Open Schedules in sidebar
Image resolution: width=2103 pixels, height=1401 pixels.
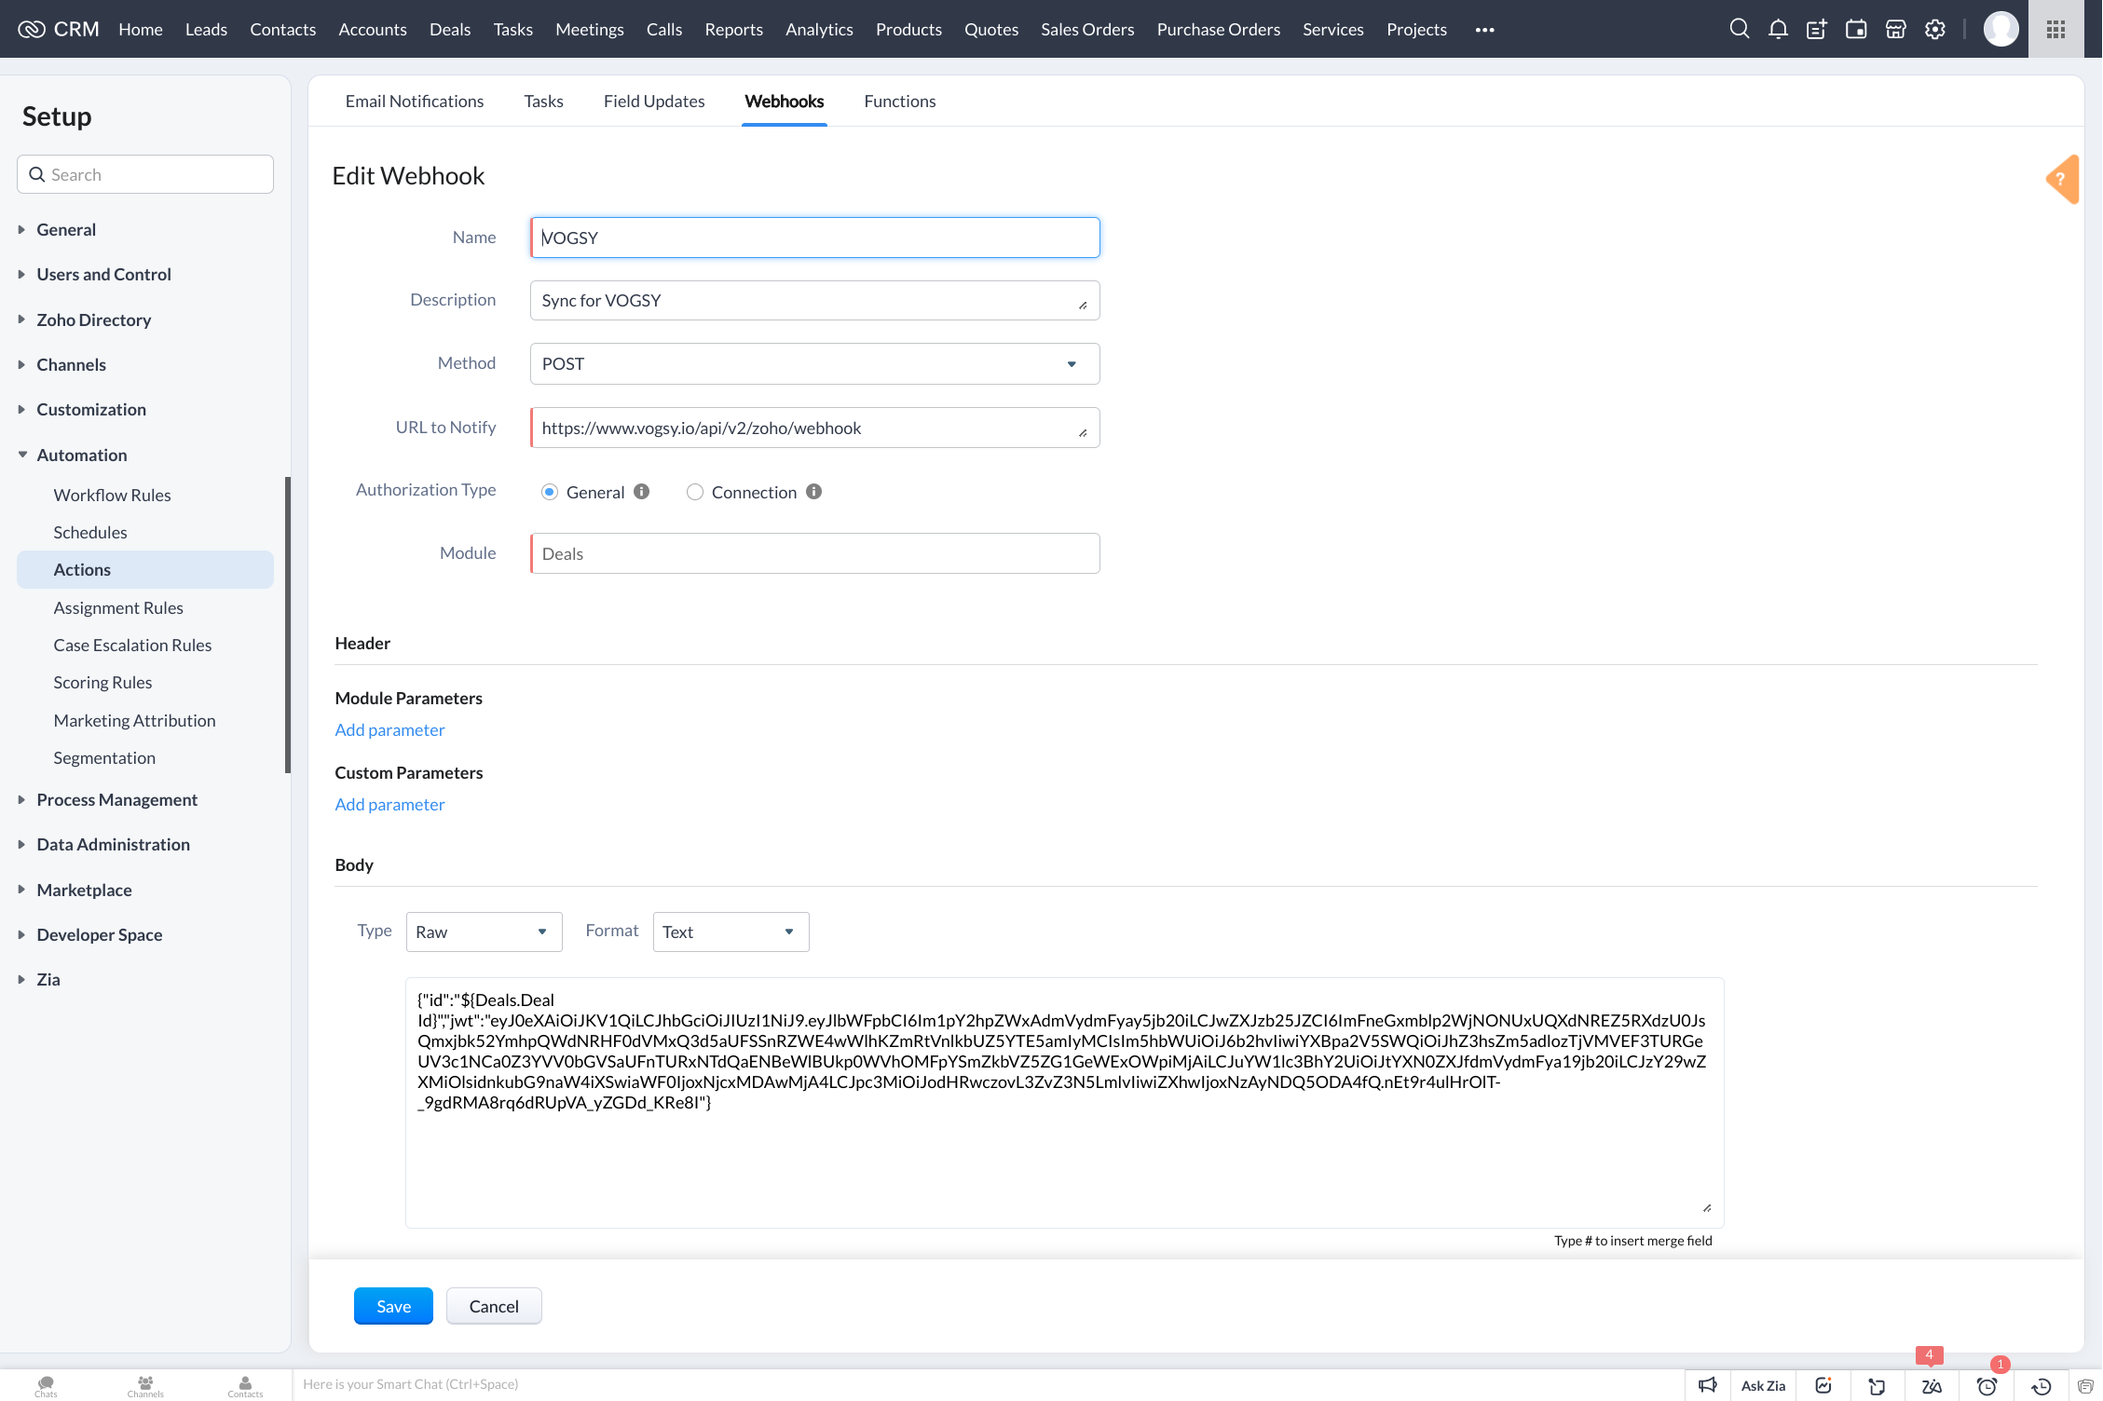[x=90, y=532]
